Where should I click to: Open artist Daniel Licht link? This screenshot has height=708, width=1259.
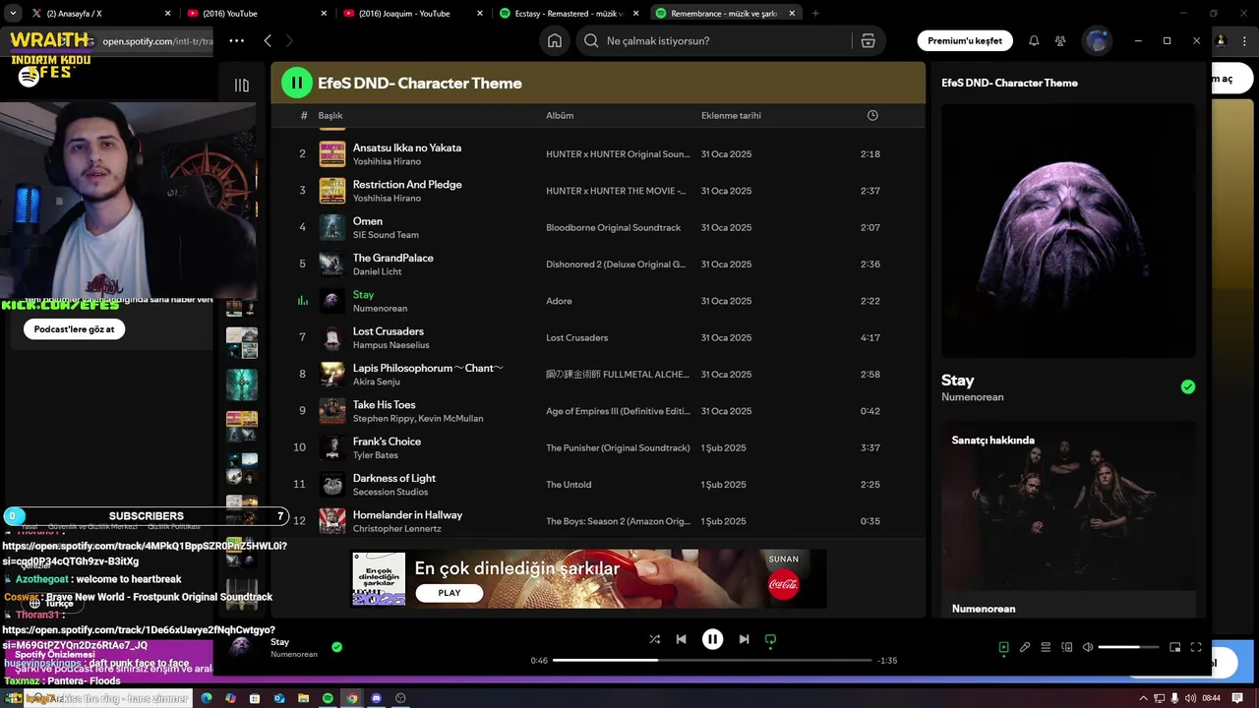click(x=378, y=271)
